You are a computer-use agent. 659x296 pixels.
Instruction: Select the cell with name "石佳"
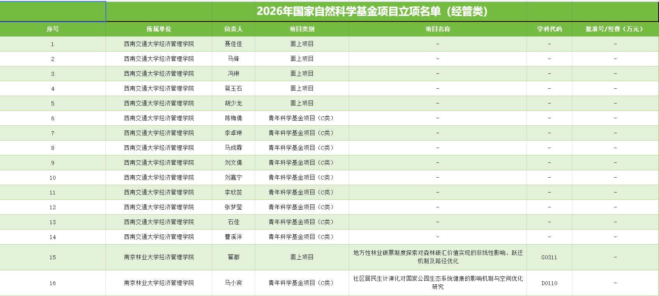click(x=233, y=222)
